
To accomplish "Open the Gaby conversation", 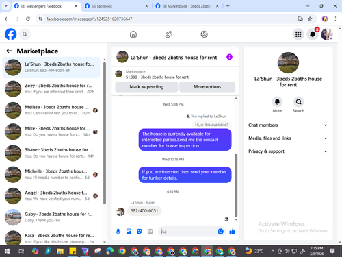I will pos(51,217).
